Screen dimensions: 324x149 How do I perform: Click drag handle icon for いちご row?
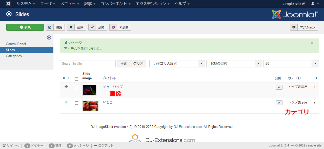pos(66,102)
